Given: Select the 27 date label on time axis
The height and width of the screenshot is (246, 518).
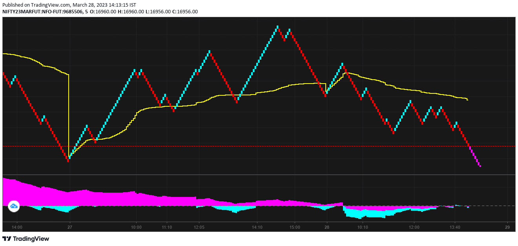Looking at the screenshot, I should [69, 227].
